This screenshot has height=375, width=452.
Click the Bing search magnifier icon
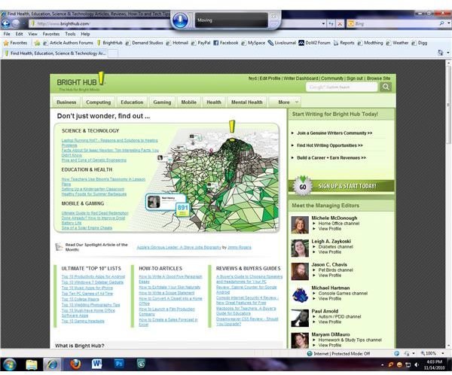point(441,23)
